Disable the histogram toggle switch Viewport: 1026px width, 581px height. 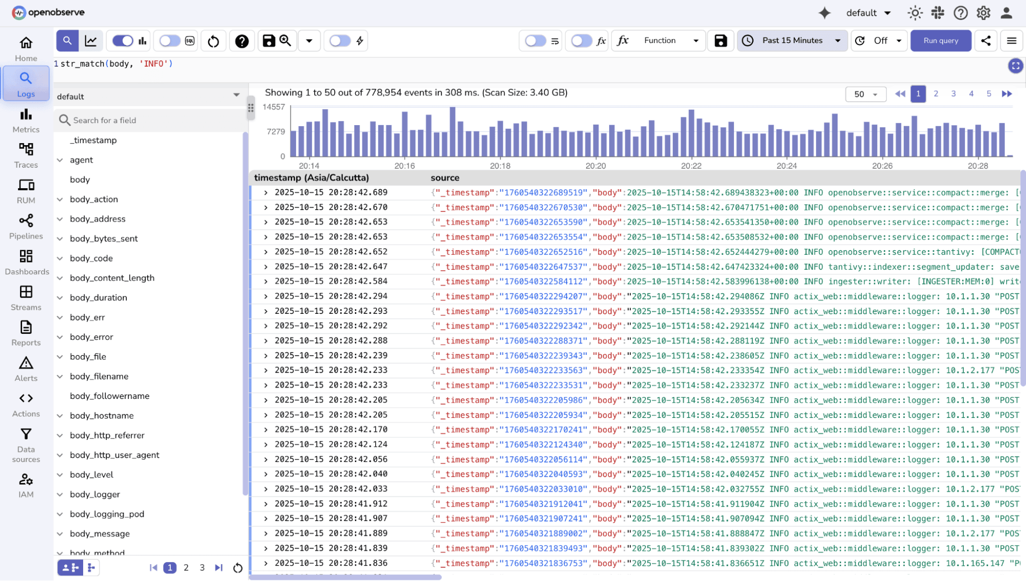[x=122, y=41]
